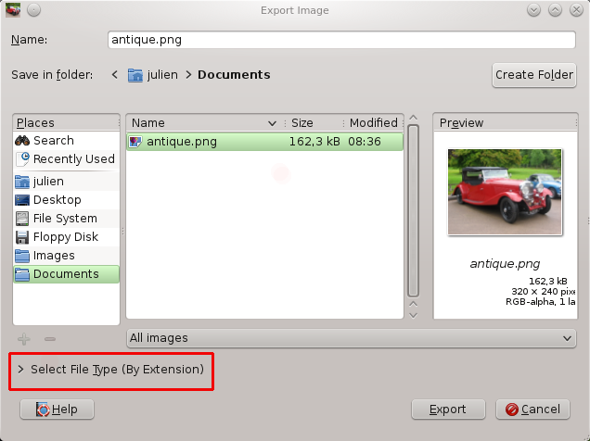
Task: Click 162,3 kB size cell in file list
Action: pos(314,142)
